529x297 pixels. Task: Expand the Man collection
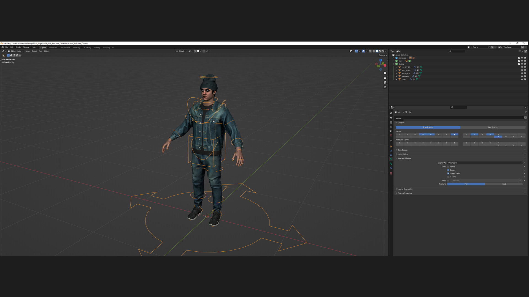(393, 61)
